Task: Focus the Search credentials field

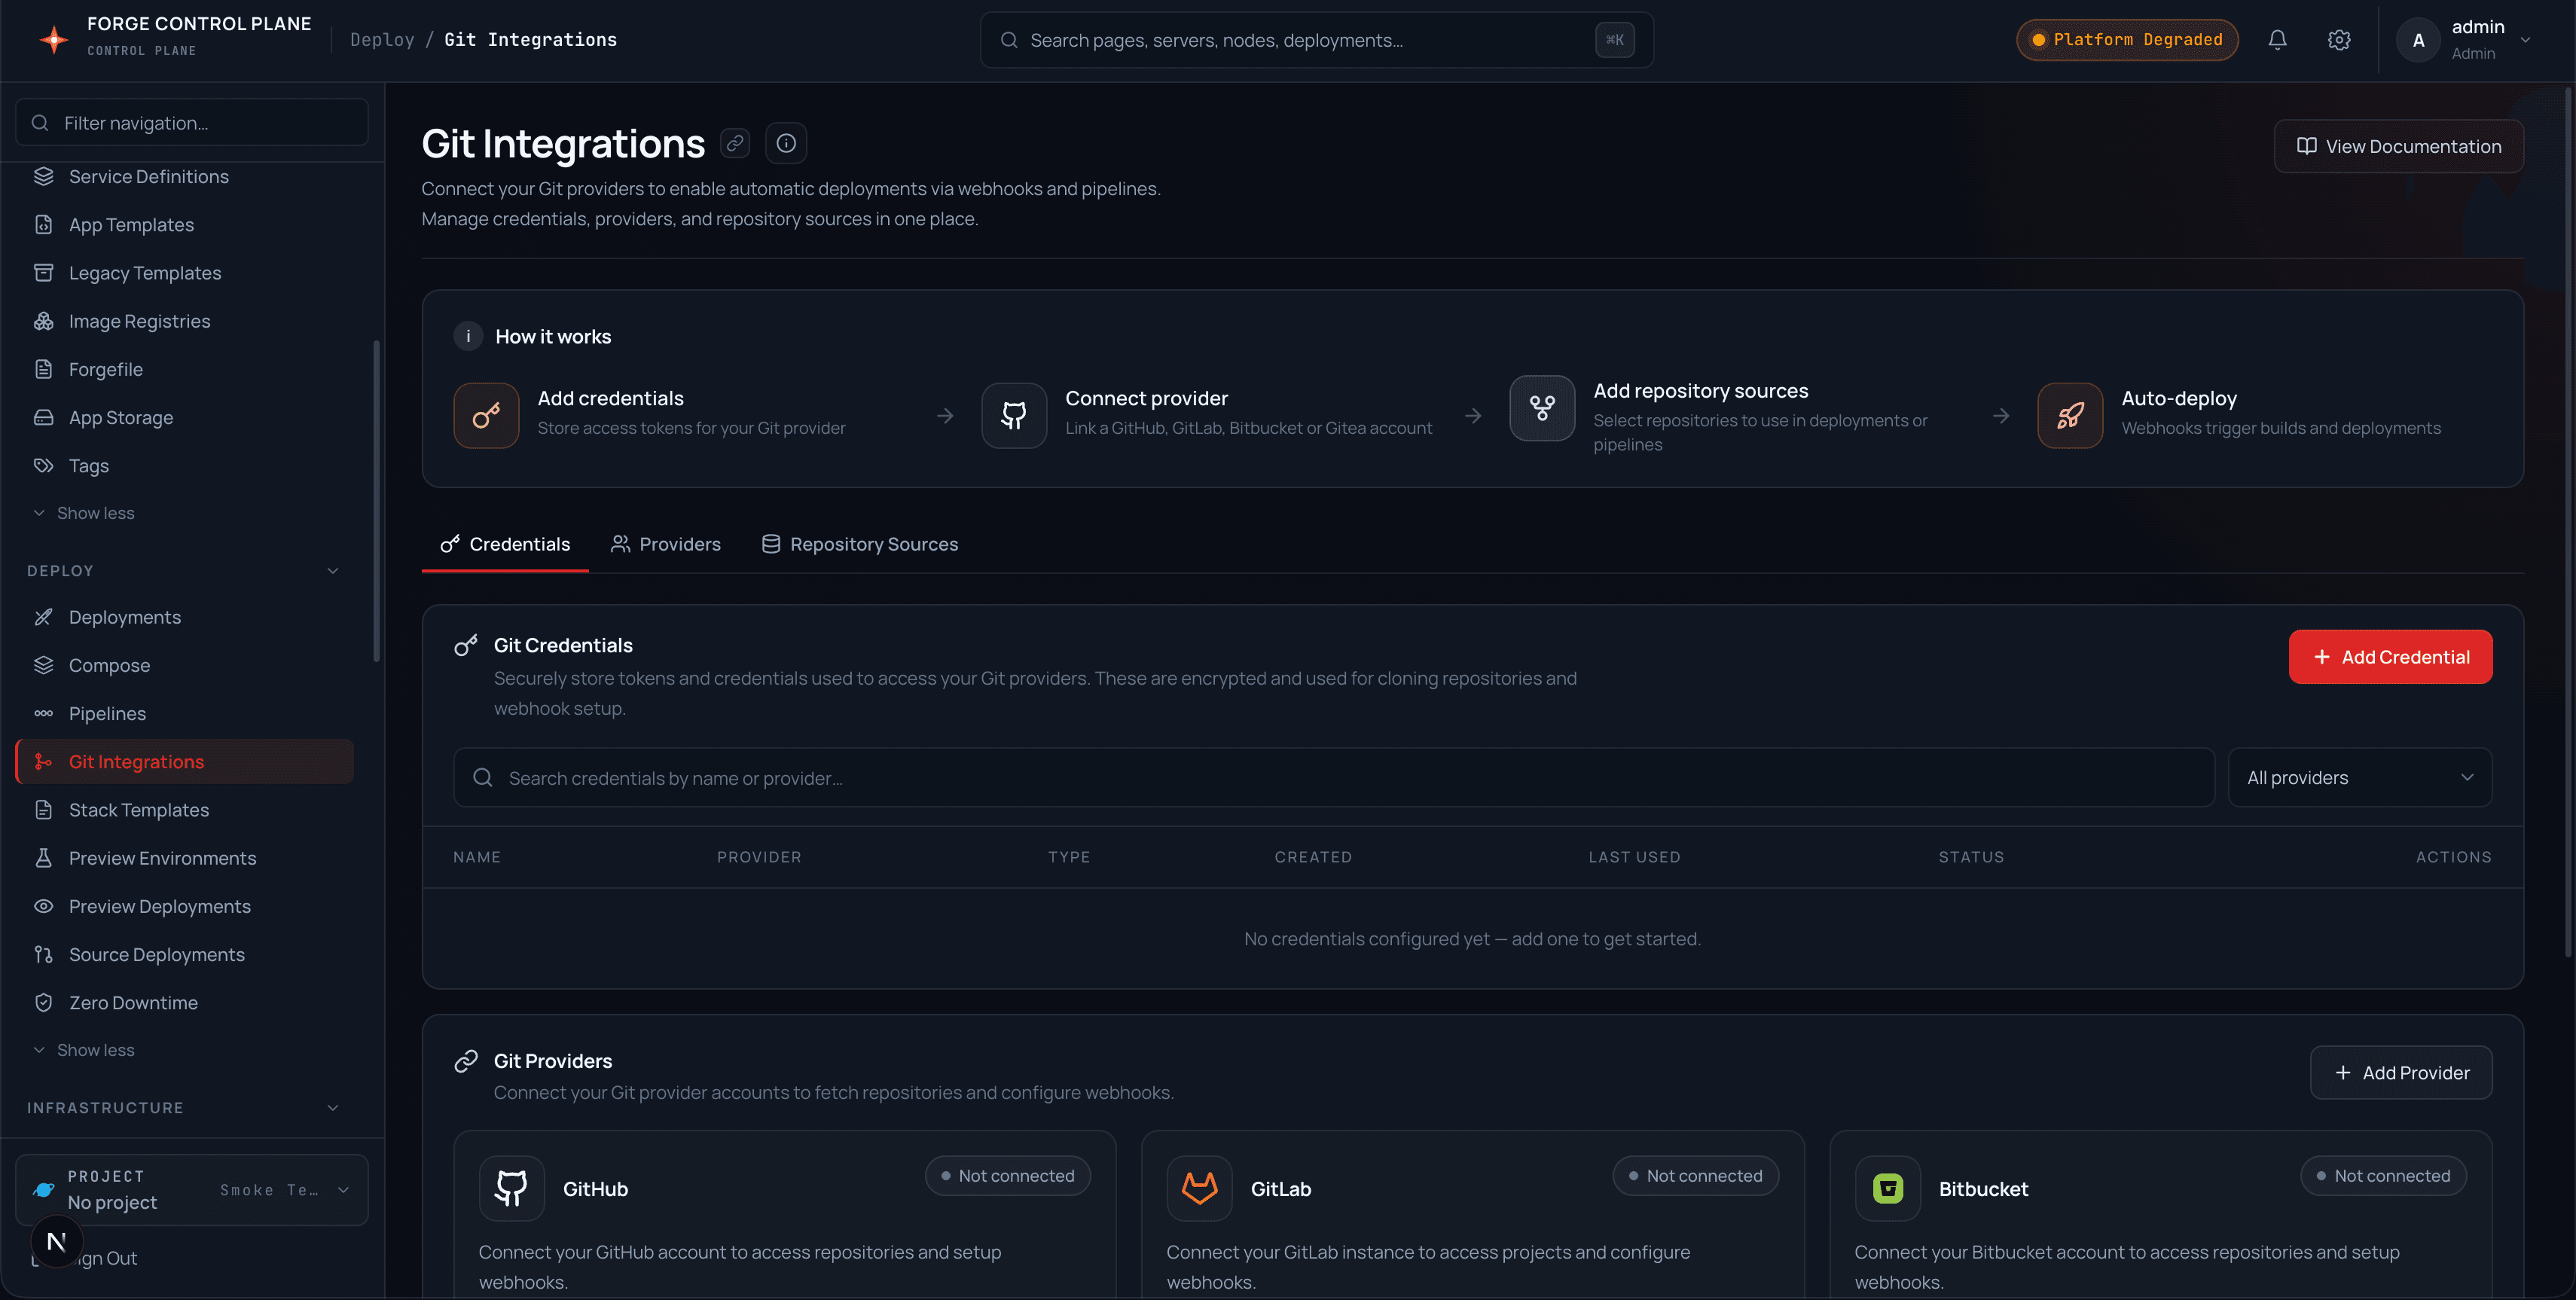Action: pyautogui.click(x=1334, y=777)
